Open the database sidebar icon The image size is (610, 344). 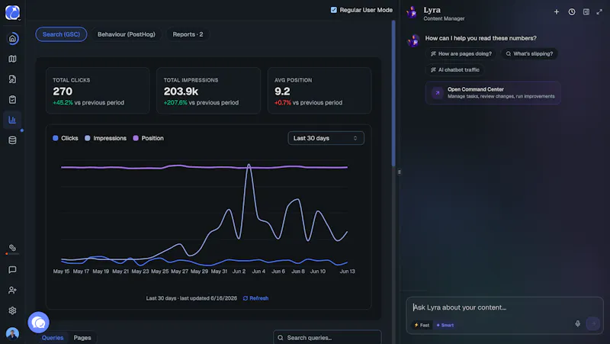pos(12,140)
